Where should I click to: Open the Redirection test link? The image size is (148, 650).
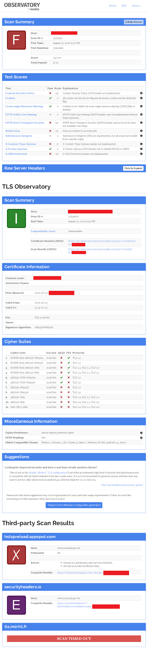(13, 131)
